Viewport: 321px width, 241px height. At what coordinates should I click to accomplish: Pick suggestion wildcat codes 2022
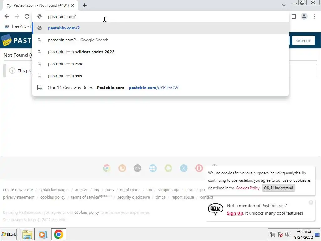pyautogui.click(x=160, y=52)
